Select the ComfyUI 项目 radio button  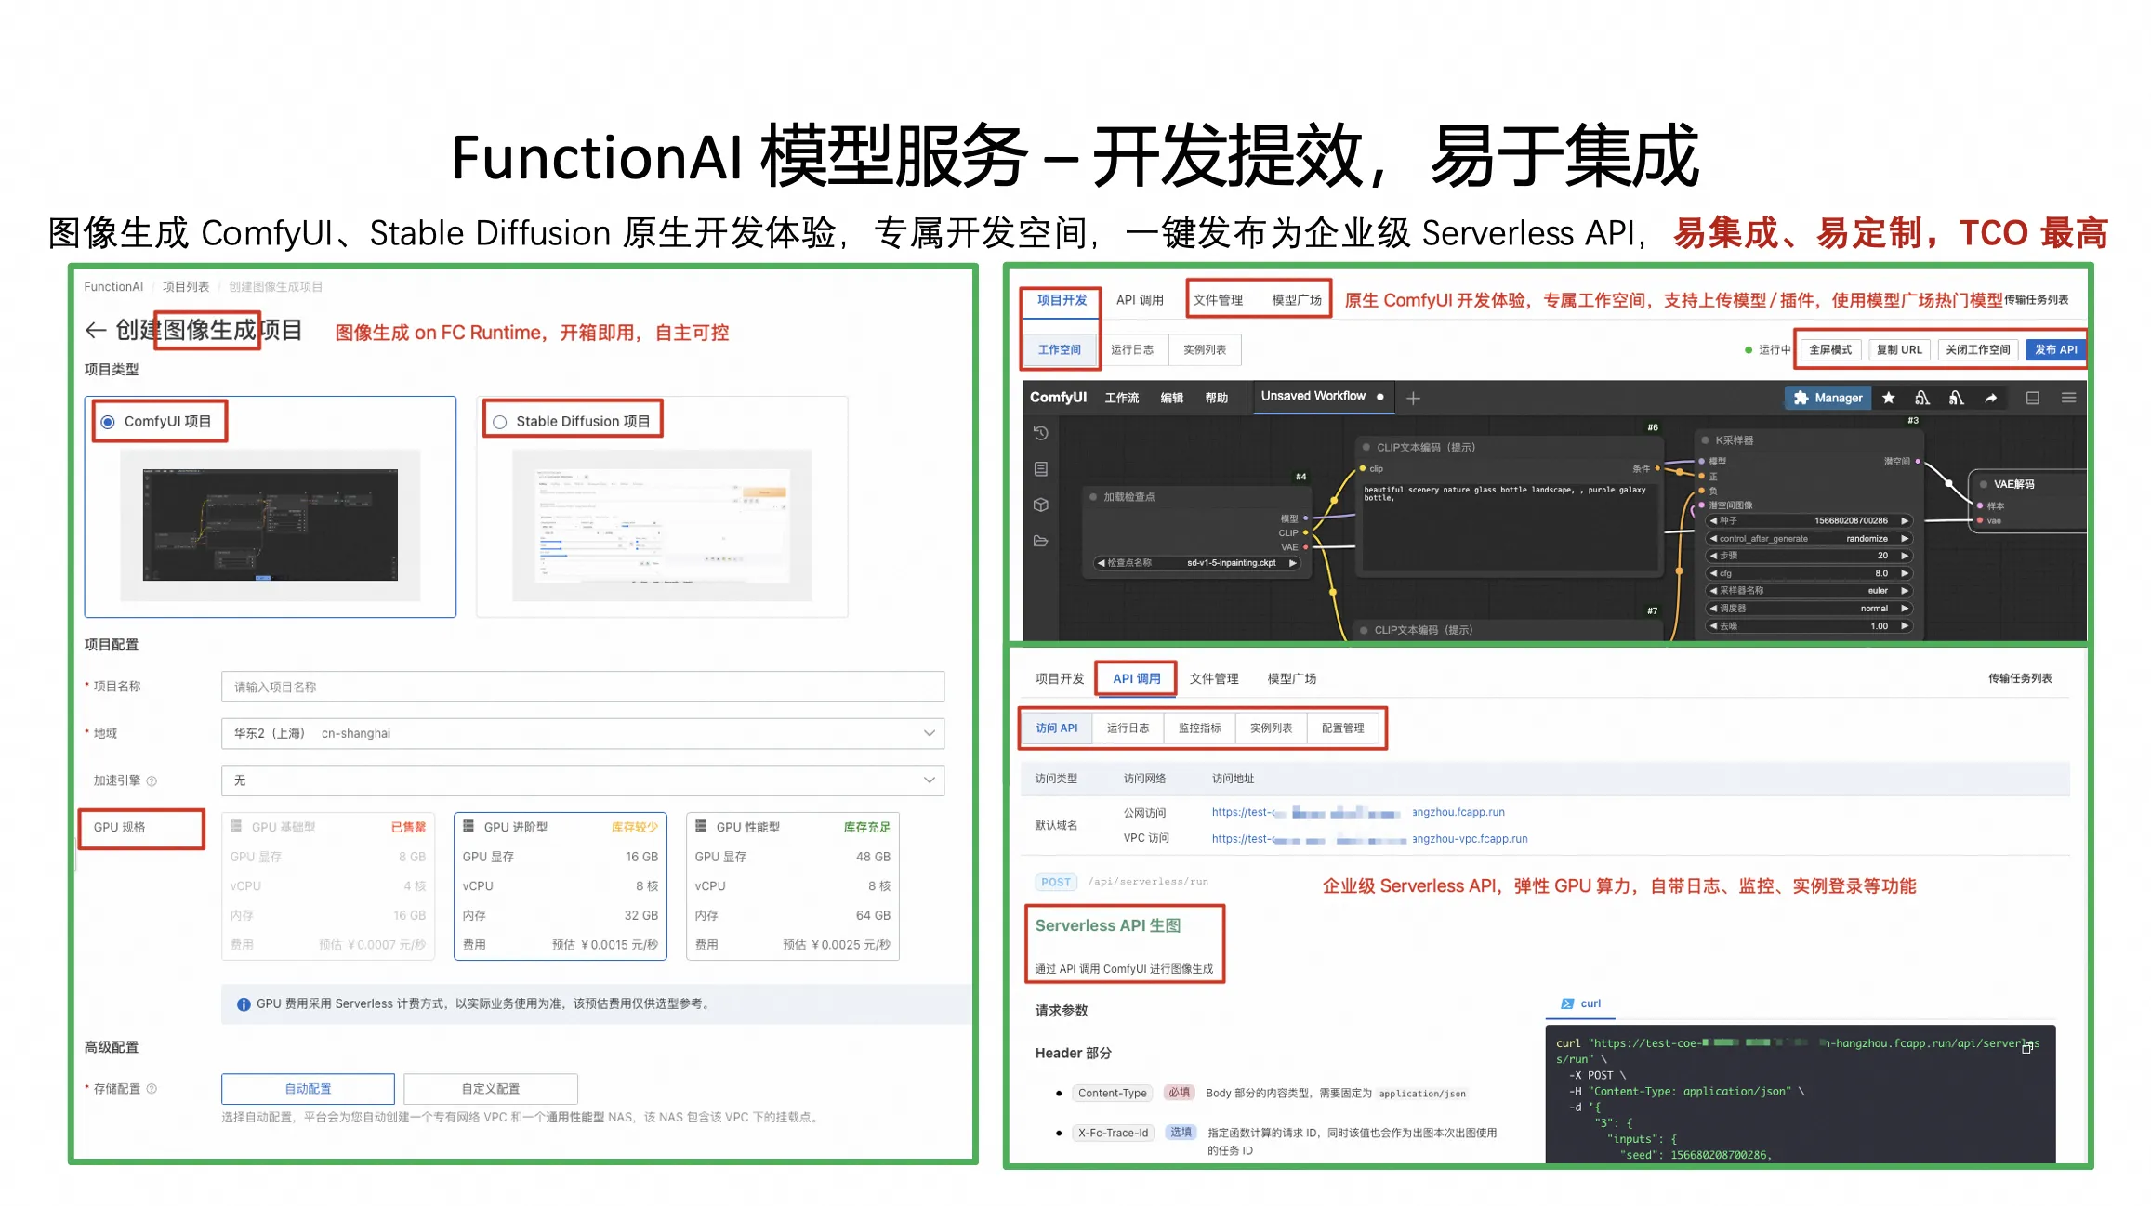click(x=108, y=422)
